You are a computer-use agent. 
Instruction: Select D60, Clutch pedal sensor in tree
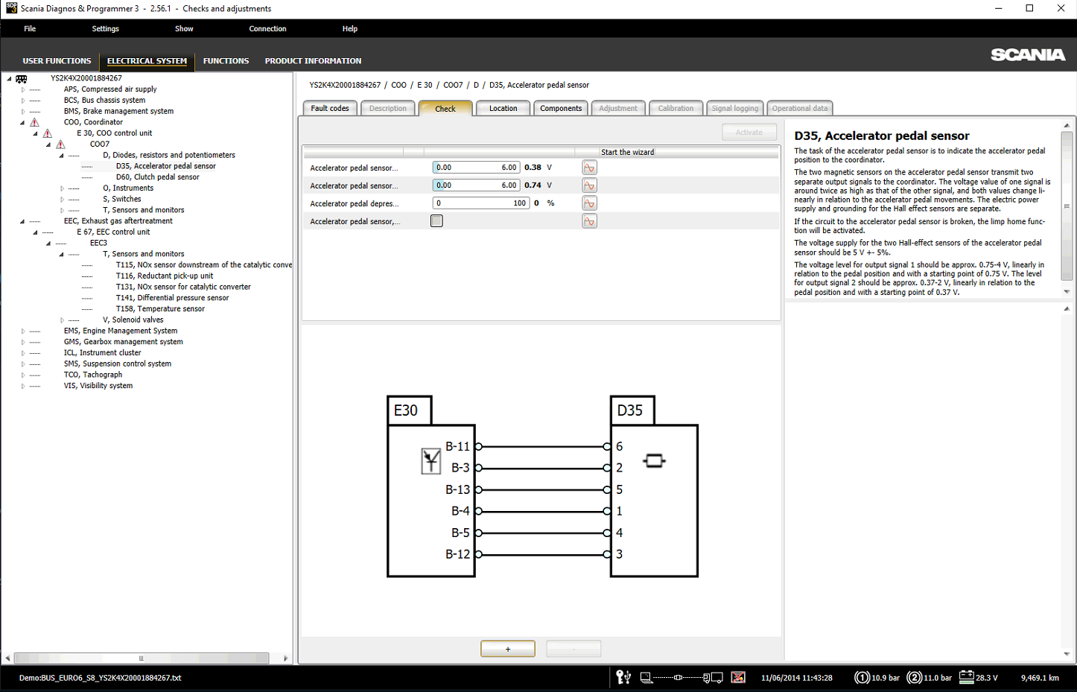tap(157, 177)
